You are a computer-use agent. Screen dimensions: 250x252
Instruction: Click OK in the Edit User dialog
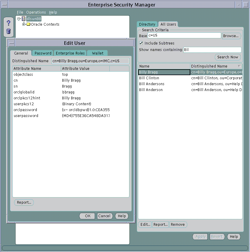point(87,216)
